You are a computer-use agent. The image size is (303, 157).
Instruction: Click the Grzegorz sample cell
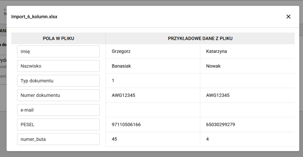pos(121,51)
